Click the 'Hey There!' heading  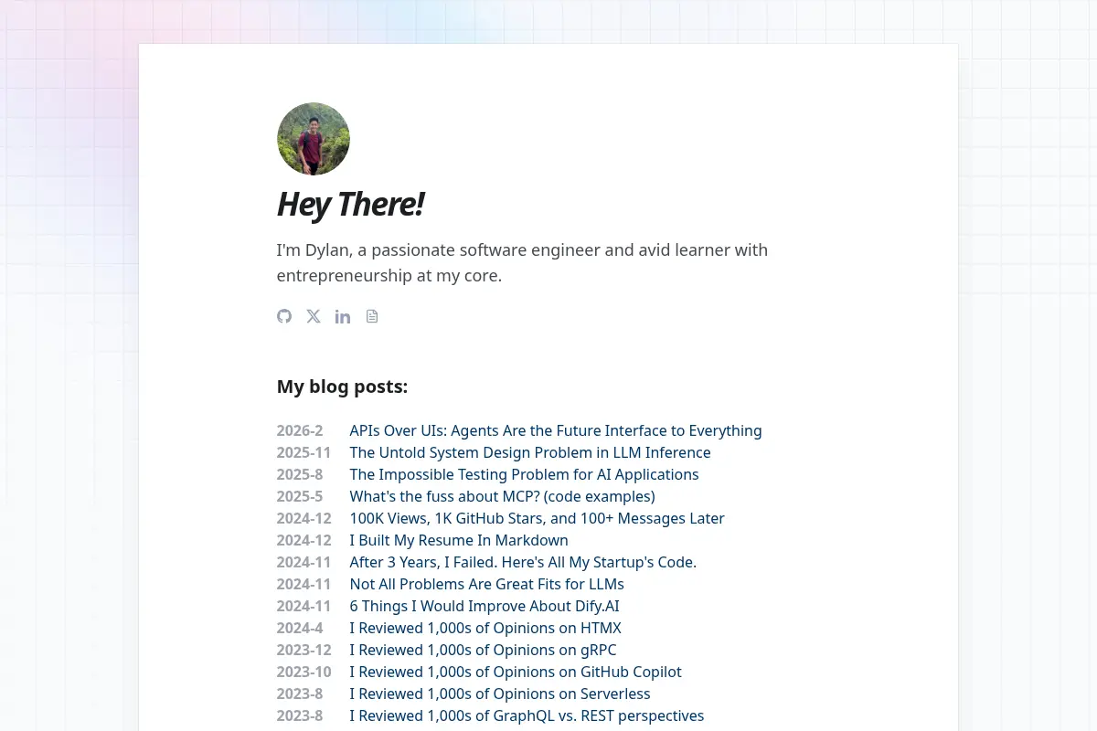click(x=350, y=204)
